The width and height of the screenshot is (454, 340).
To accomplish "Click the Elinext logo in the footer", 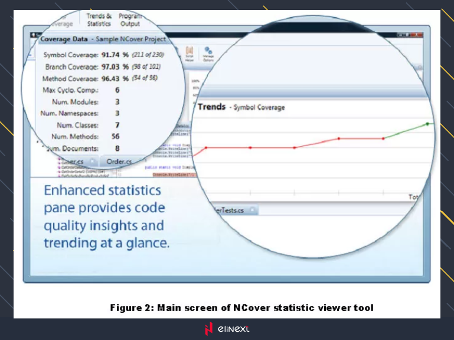I will [x=227, y=329].
